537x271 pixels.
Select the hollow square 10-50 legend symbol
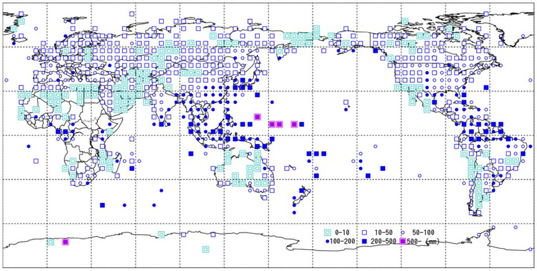tap(363, 232)
